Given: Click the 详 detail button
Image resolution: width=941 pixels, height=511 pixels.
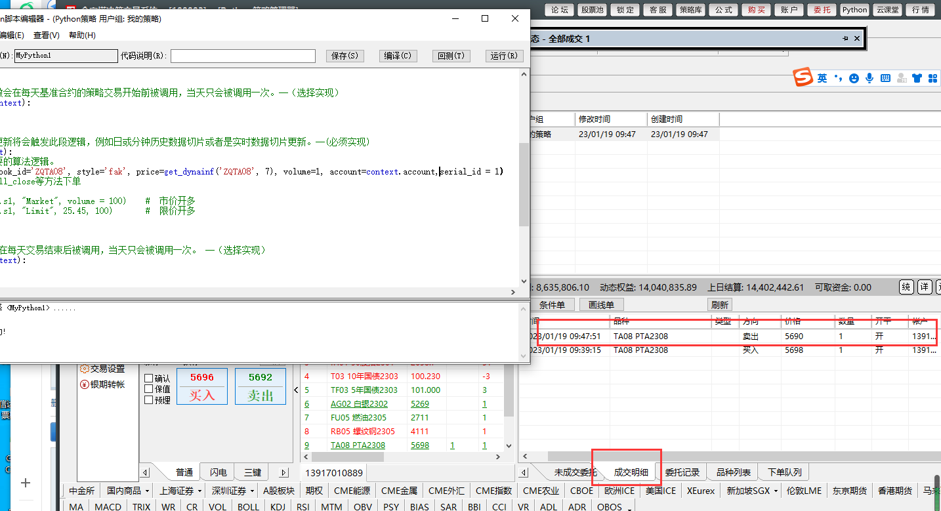Looking at the screenshot, I should 925,287.
